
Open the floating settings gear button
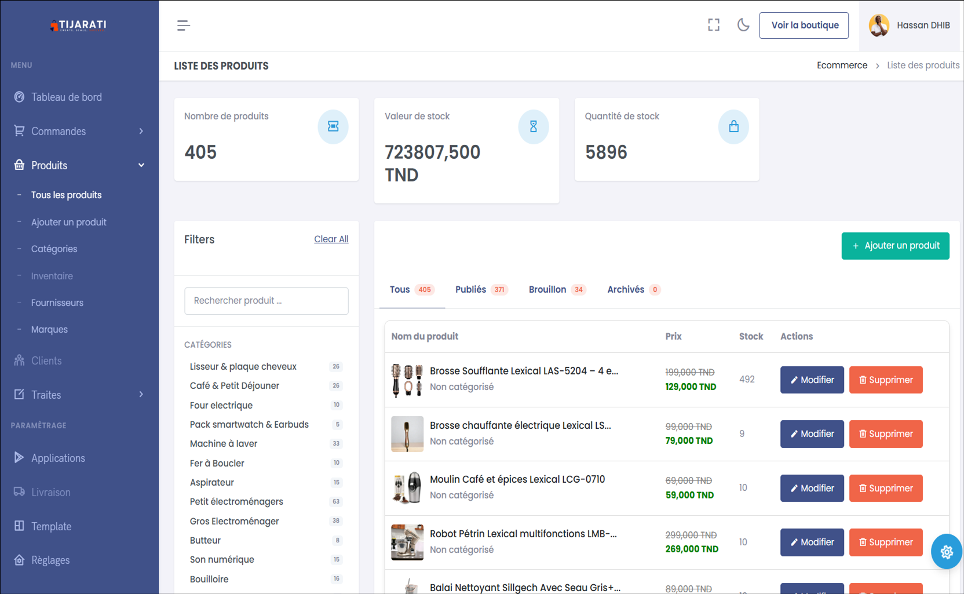(x=947, y=552)
